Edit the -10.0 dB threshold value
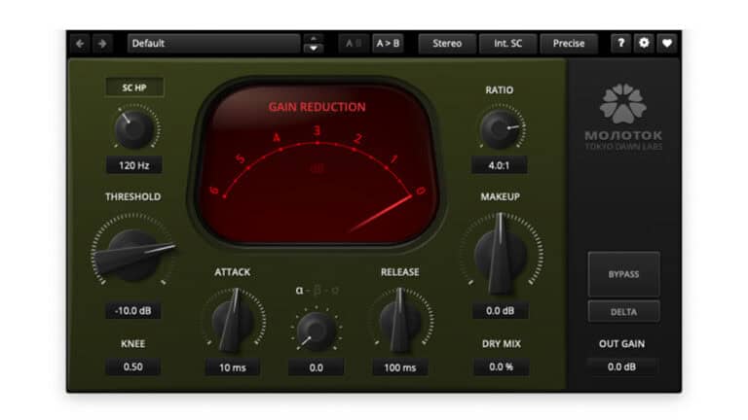Screen dimensions: 748x420 tap(133, 310)
